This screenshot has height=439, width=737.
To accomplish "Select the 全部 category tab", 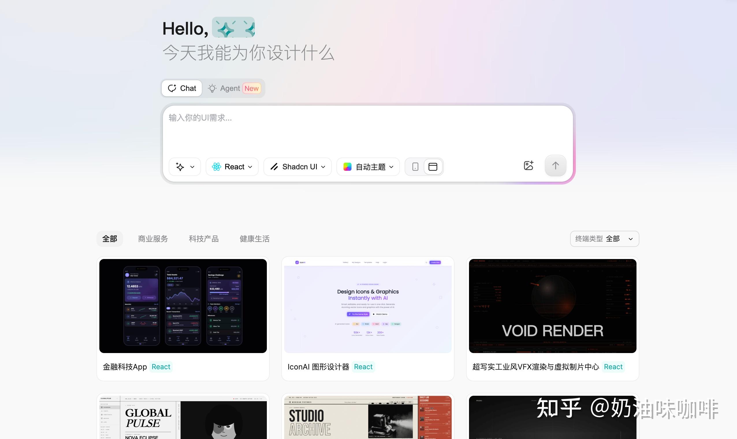I will (109, 239).
